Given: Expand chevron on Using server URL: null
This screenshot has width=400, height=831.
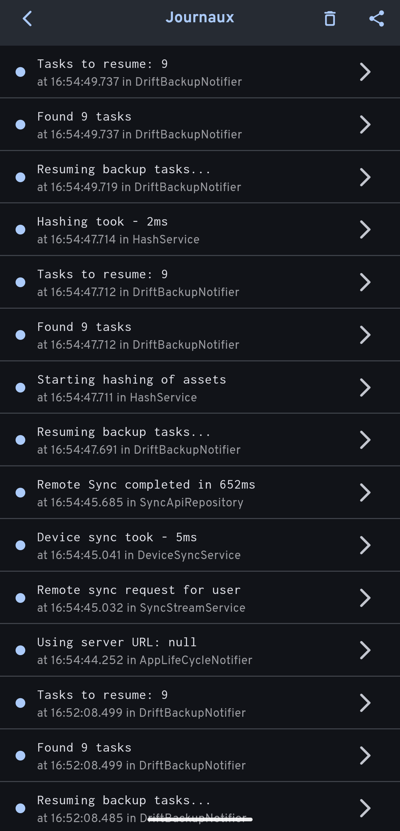Looking at the screenshot, I should click(x=365, y=650).
